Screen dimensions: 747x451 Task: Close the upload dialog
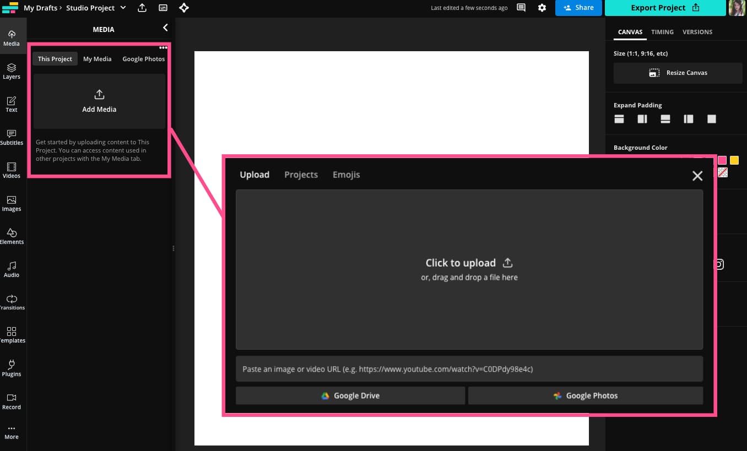tap(697, 176)
